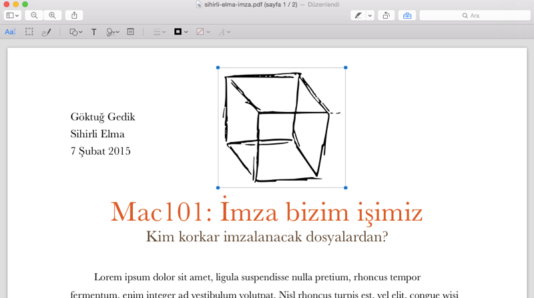Viewport: 534px width, 298px height.
Task: Open the sidebar view options dropdown
Action: [13, 15]
